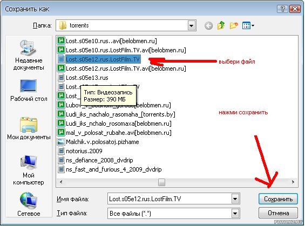This screenshot has height=226, width=305.
Task: Click into the Имя файла text field
Action: [x=169, y=199]
